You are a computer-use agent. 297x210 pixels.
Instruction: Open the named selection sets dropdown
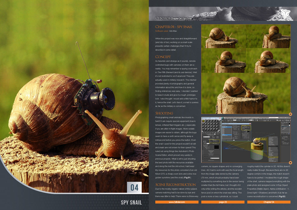[274, 120]
